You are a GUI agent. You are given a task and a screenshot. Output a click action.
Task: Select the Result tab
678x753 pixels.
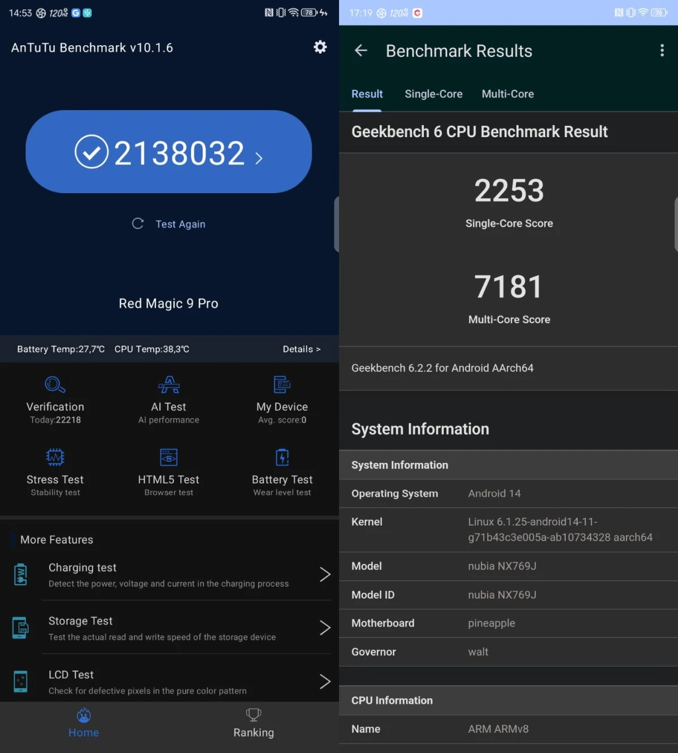click(x=367, y=94)
